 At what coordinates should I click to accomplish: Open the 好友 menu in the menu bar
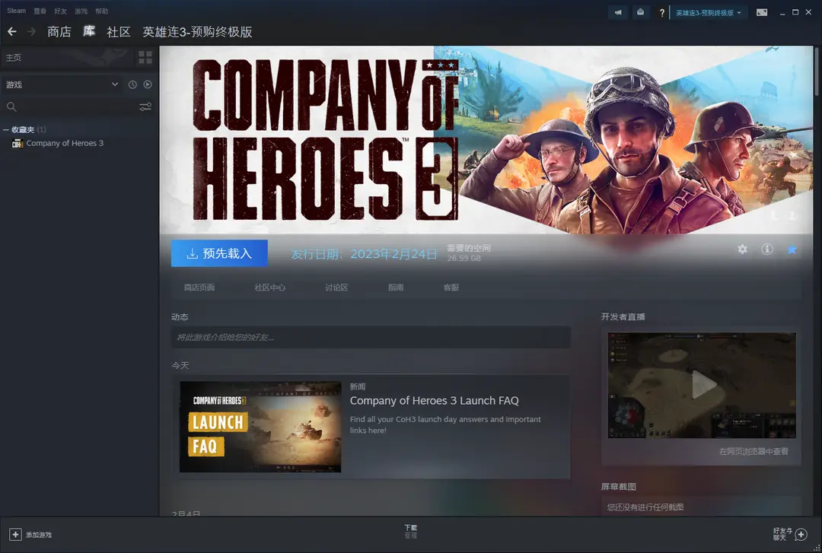60,11
